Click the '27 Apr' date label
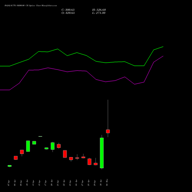The height and width of the screenshot is (192, 192). tap(82, 183)
